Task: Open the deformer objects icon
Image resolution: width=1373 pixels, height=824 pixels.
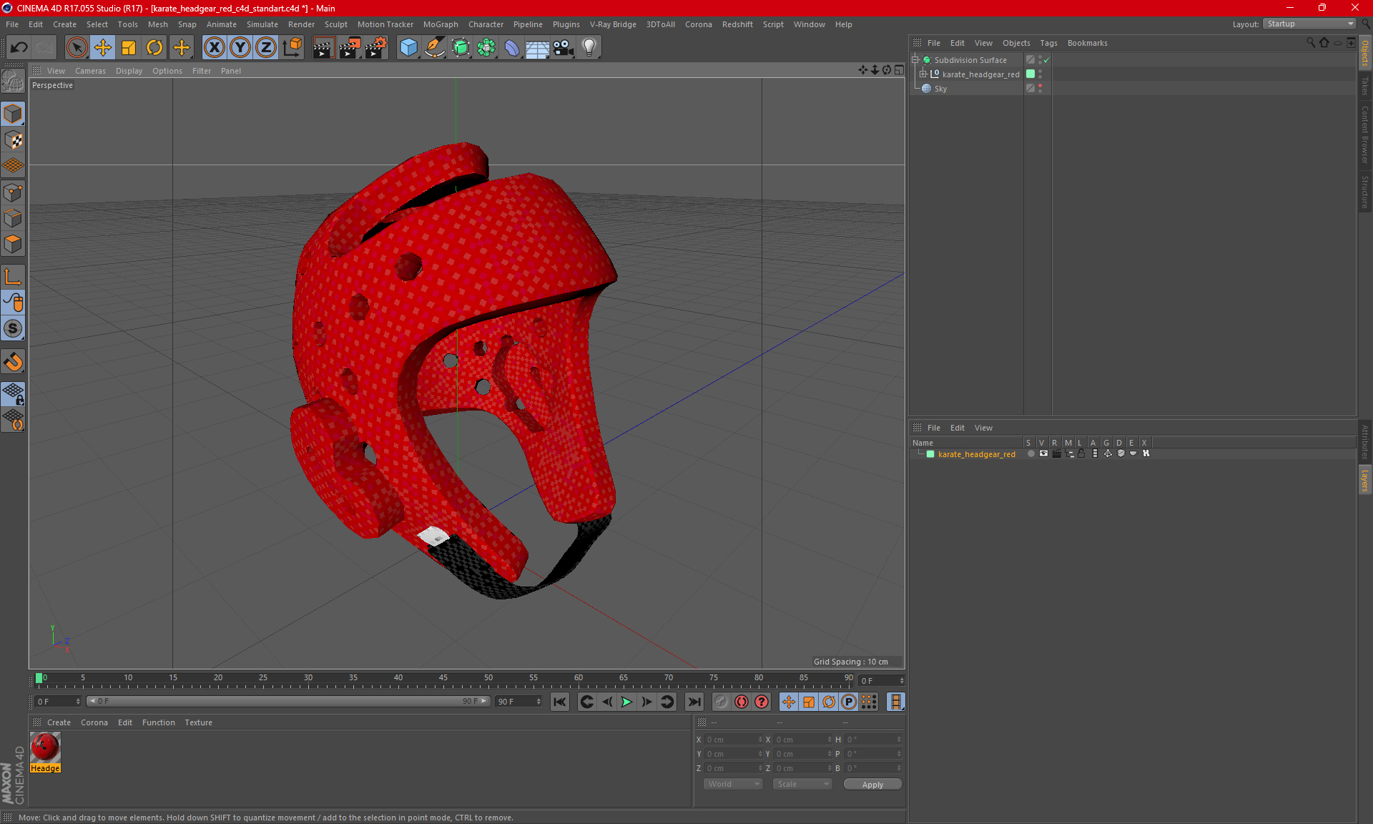Action: tap(512, 48)
